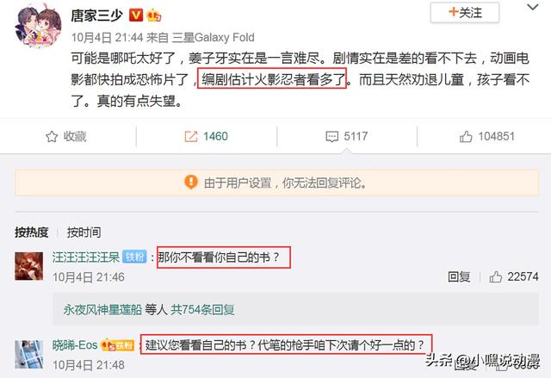Open 唐家三少 profile name link
This screenshot has width=551, height=378.
pyautogui.click(x=97, y=15)
